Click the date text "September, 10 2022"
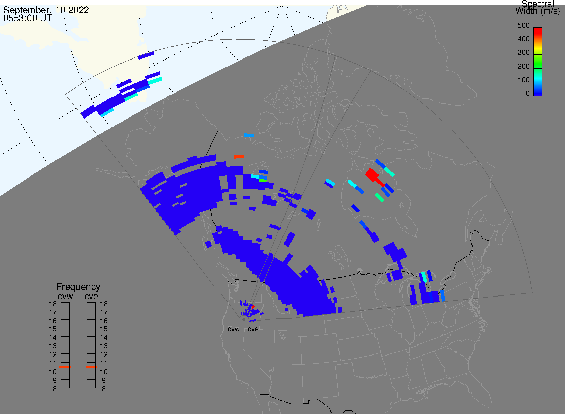This screenshot has width=565, height=414. (x=46, y=10)
